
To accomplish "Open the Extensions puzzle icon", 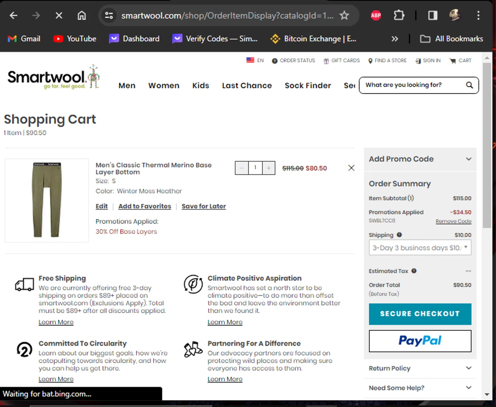I will 399,15.
